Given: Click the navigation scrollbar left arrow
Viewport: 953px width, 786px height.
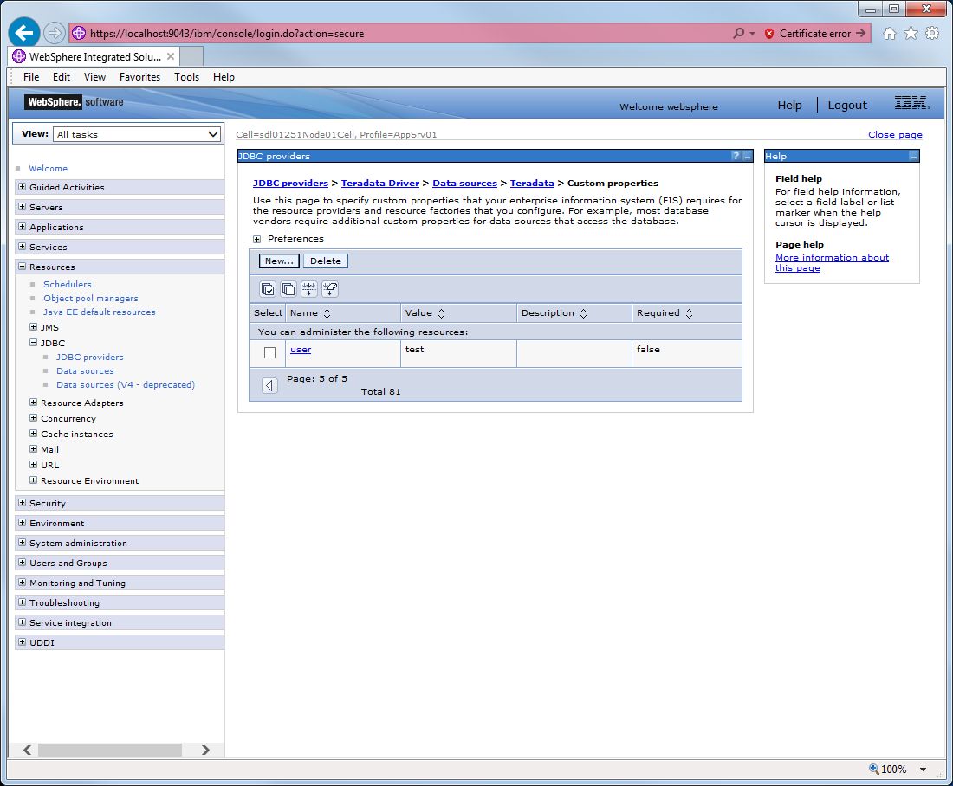Looking at the screenshot, I should (28, 750).
